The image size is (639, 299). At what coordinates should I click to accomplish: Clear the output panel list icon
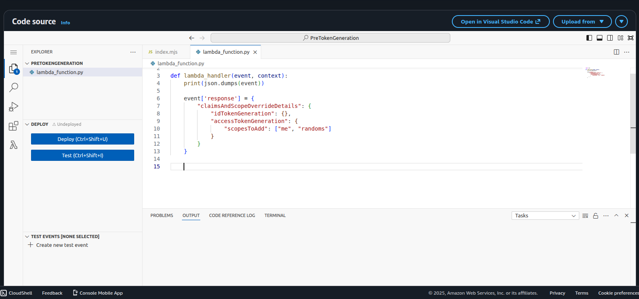click(x=585, y=216)
